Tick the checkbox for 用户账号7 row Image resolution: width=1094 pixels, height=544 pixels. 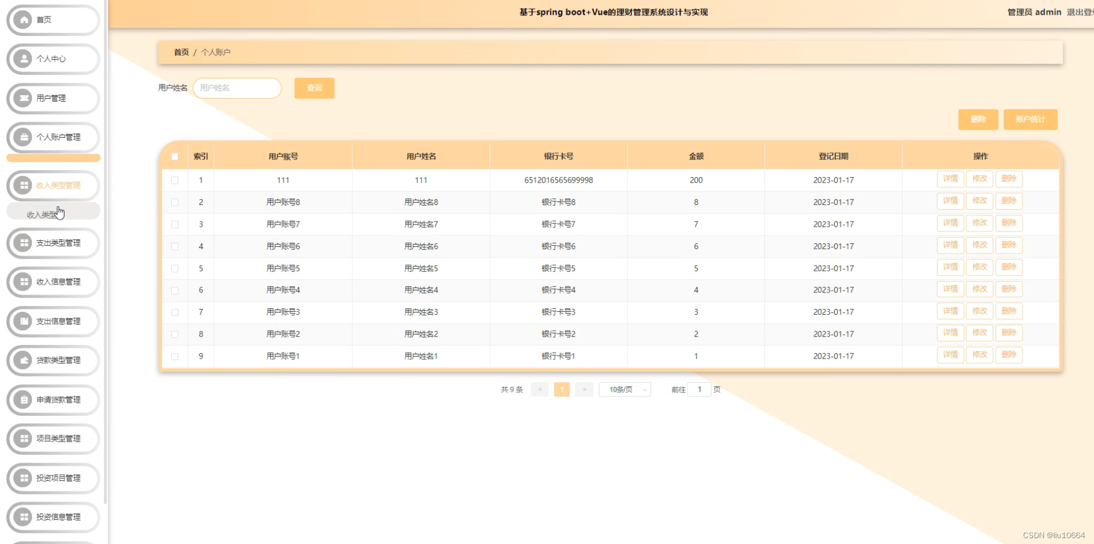point(175,224)
